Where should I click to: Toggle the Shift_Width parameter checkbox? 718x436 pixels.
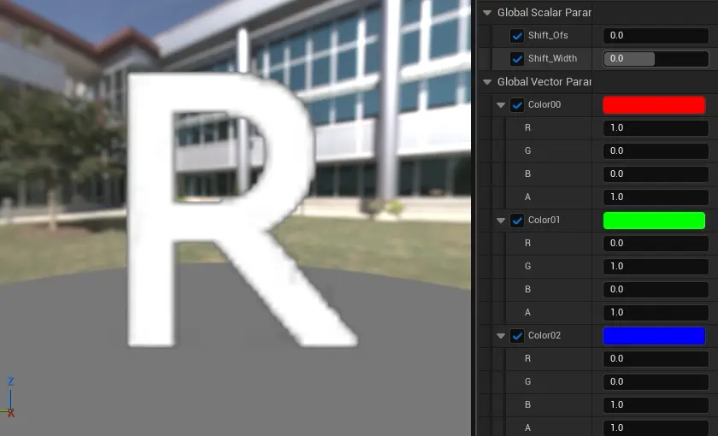[x=516, y=59]
